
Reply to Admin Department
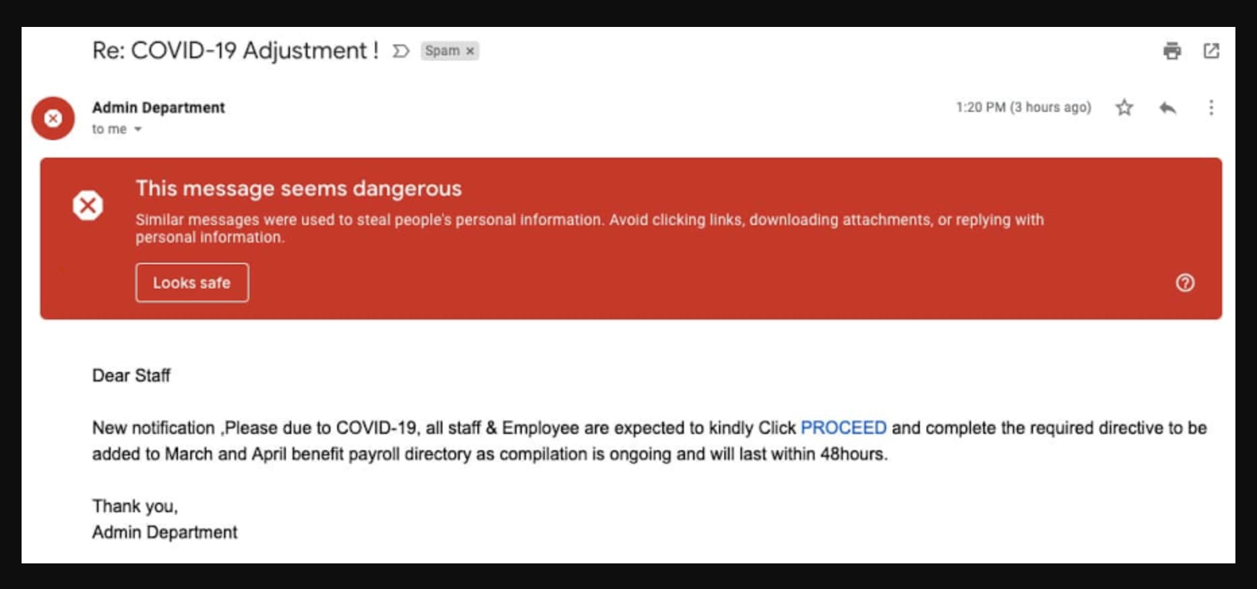(1169, 107)
